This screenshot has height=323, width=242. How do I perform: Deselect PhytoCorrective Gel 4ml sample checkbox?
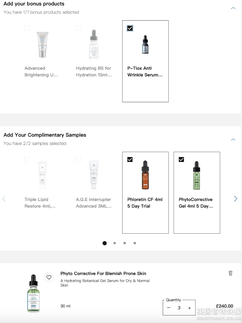pos(181,160)
